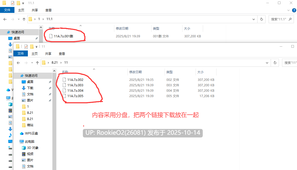
Task: Click blue download arrow icon beside 下载
Action: tap(24, 88)
